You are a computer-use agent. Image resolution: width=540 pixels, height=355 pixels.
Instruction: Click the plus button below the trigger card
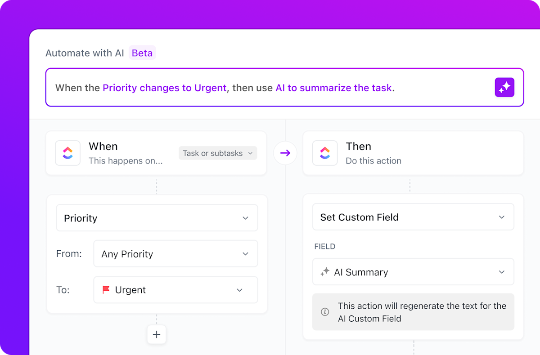[x=156, y=334]
